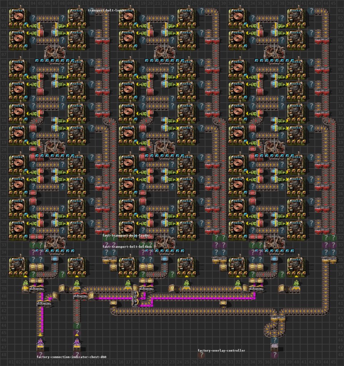Select circuit assembler centered at row 02, column 10

click(77, 18)
